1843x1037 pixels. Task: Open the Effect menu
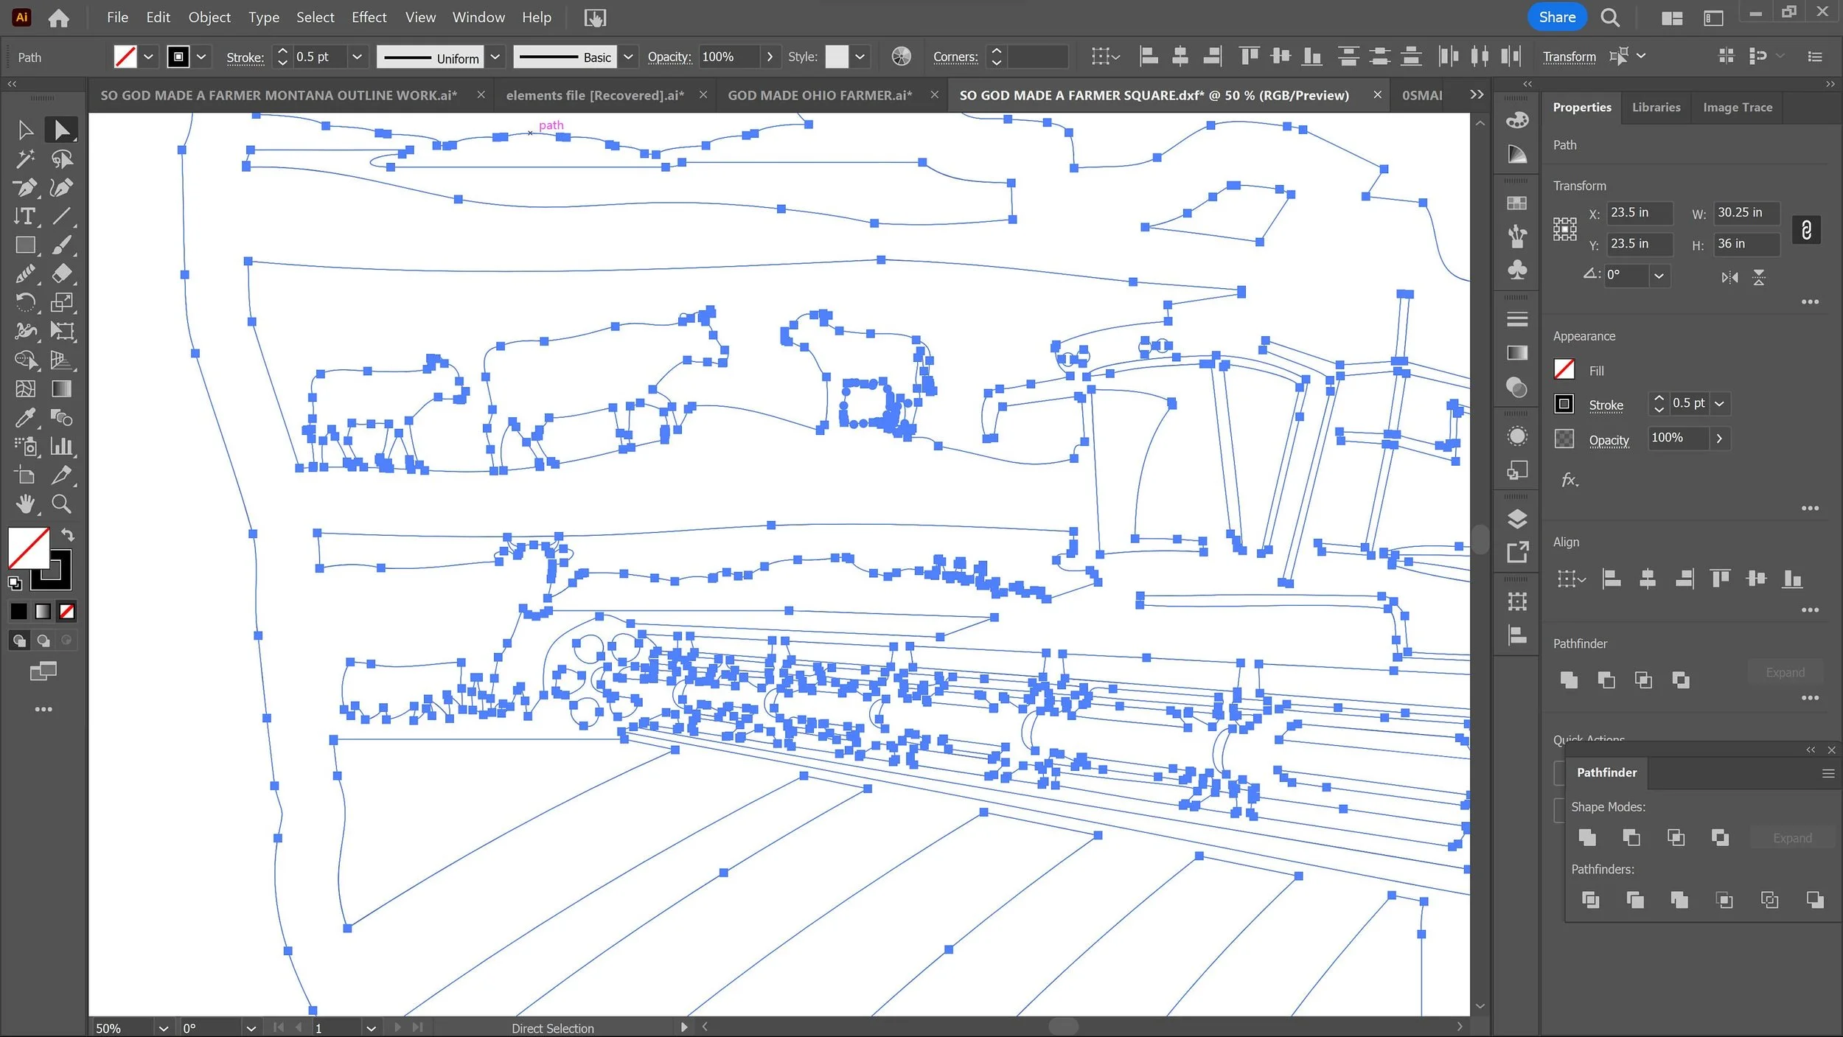(x=369, y=17)
